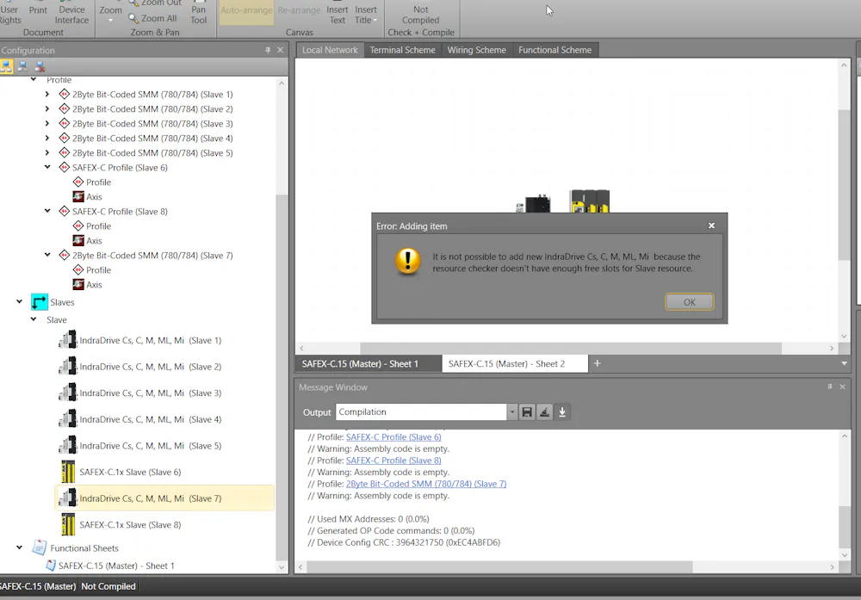861x600 pixels.
Task: Click the Slaves network icon in tree
Action: 40,302
